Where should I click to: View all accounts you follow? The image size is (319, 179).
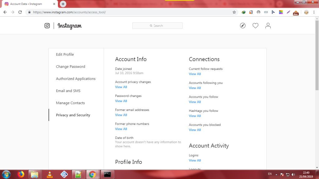click(x=195, y=102)
